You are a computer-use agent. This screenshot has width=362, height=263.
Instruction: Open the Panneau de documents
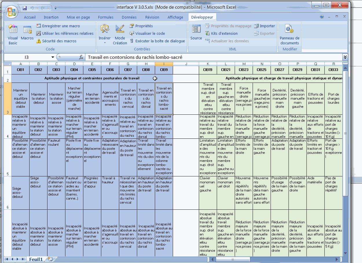(289, 34)
